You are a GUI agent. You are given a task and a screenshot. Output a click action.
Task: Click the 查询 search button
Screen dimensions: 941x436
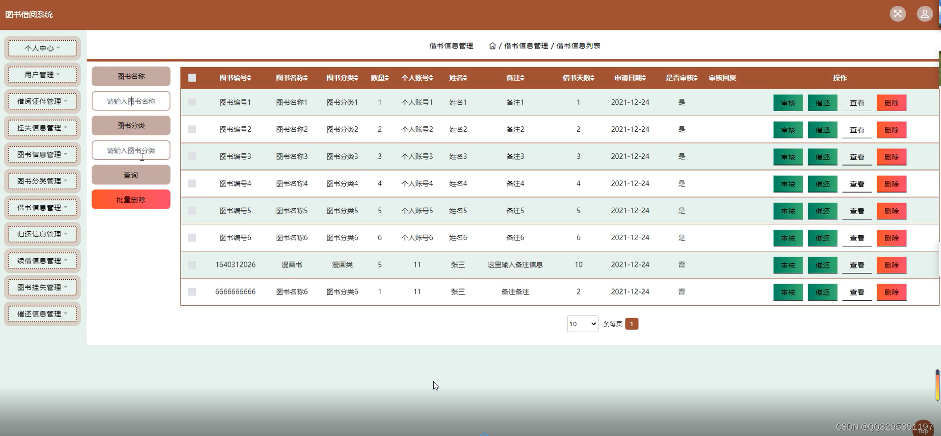point(131,175)
